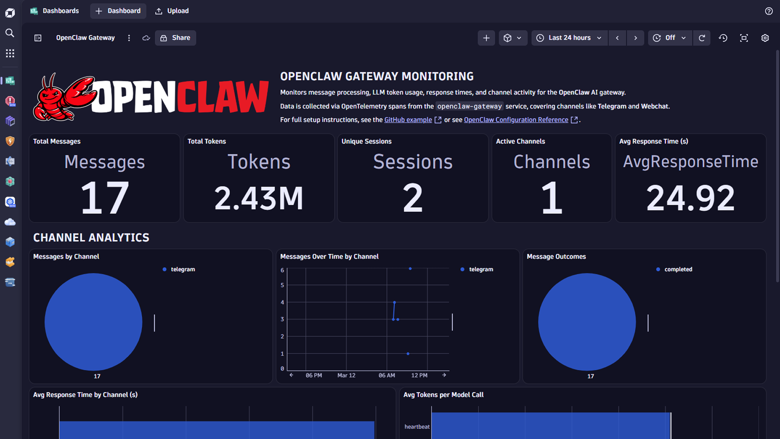
Task: Open the orange shield lightning app icon
Action: tap(10, 141)
